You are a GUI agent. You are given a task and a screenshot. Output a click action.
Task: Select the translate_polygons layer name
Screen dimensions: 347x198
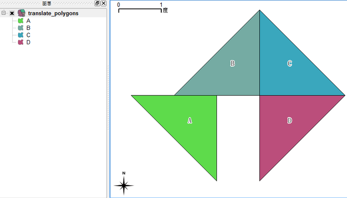[53, 13]
